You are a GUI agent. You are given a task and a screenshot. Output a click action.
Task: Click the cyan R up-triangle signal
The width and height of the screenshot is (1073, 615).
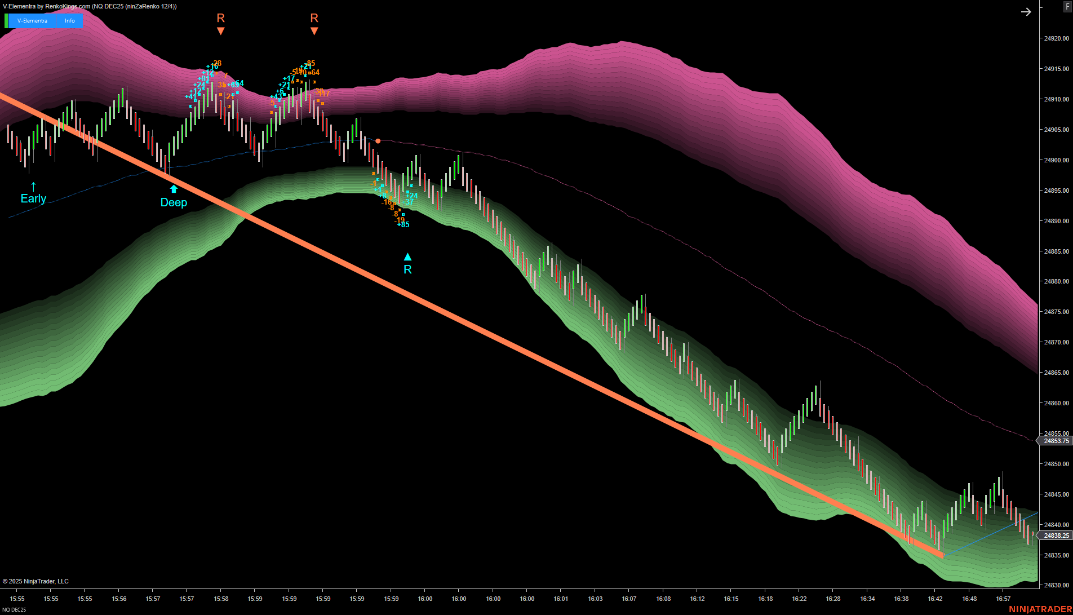click(407, 261)
